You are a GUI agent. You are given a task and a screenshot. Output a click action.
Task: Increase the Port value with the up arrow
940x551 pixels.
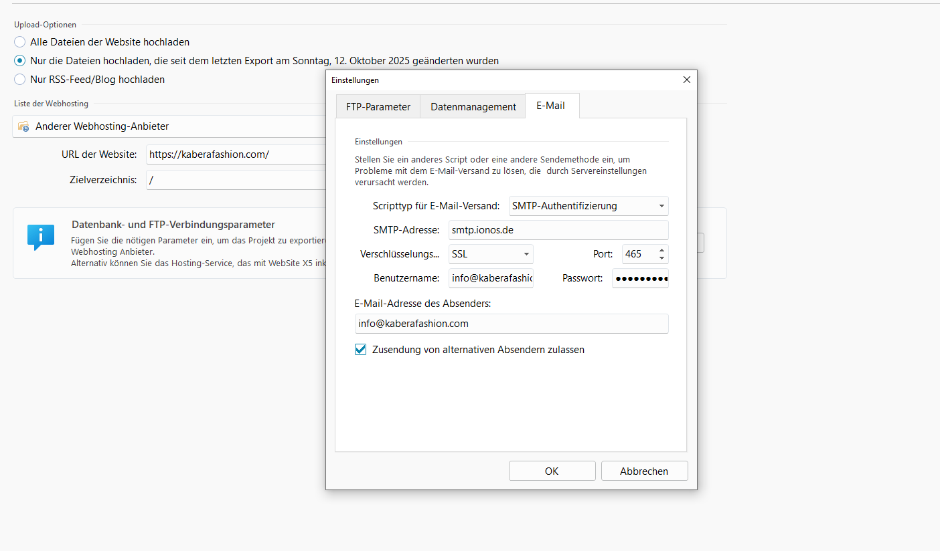tap(661, 250)
